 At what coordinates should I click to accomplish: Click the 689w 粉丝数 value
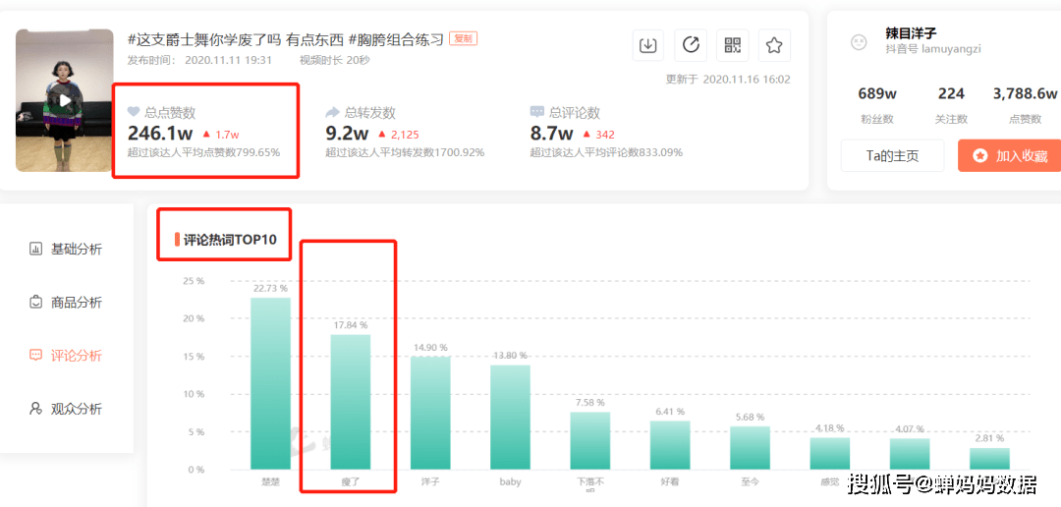(876, 93)
